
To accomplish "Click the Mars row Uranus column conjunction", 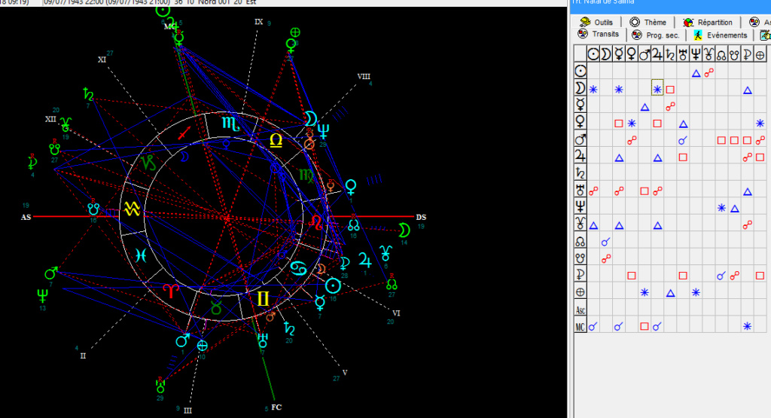I will click(x=682, y=141).
